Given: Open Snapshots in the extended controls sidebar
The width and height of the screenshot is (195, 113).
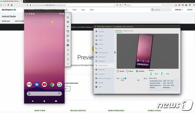Looking at the screenshot, I should (101, 74).
